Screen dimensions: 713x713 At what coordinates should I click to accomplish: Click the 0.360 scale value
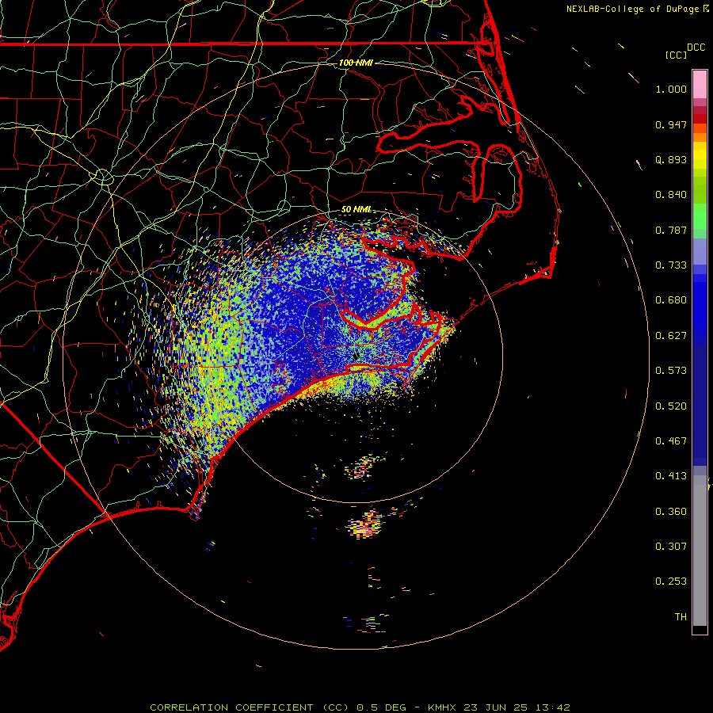click(x=671, y=512)
